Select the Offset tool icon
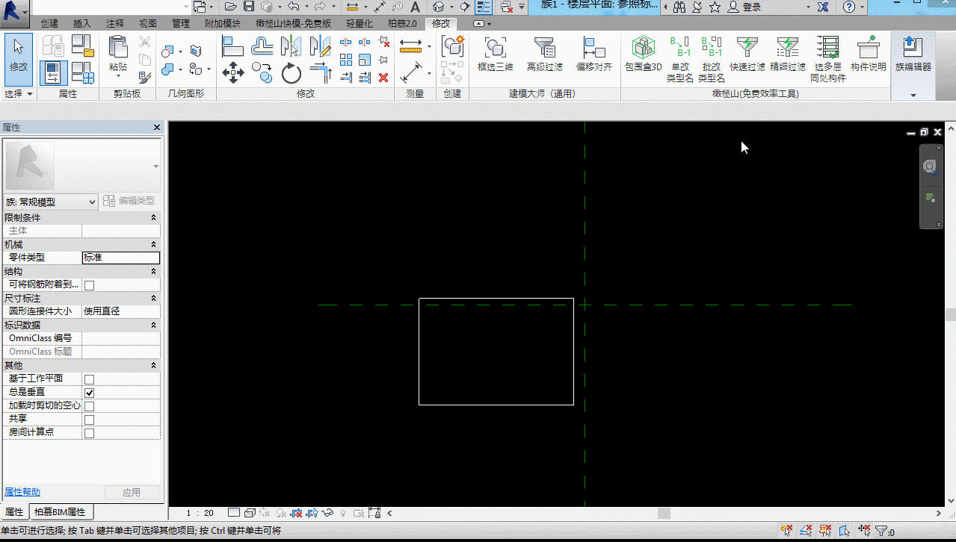This screenshot has width=956, height=542. click(x=262, y=46)
